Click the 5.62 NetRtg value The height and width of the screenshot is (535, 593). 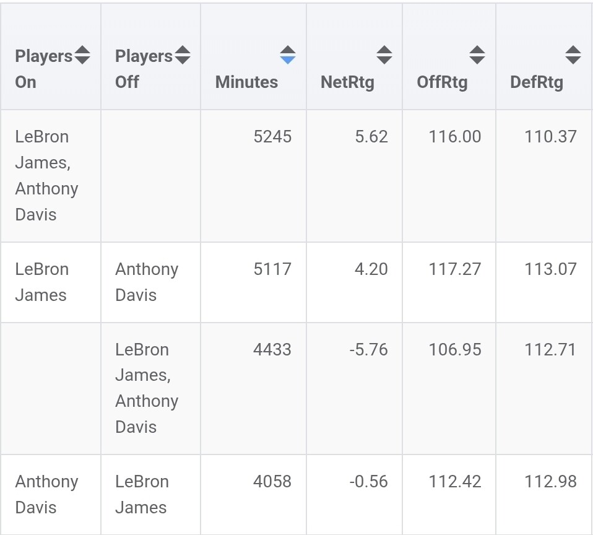pyautogui.click(x=371, y=136)
